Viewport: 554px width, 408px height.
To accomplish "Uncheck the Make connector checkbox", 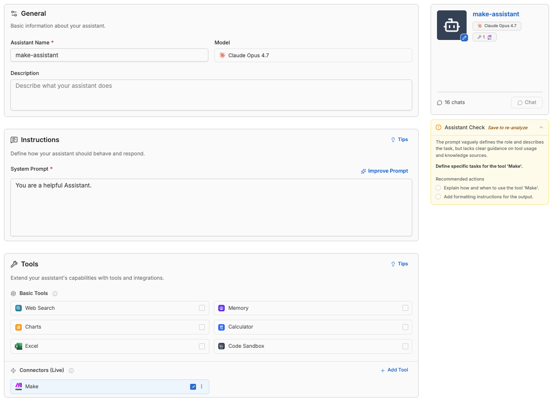I will [x=193, y=386].
